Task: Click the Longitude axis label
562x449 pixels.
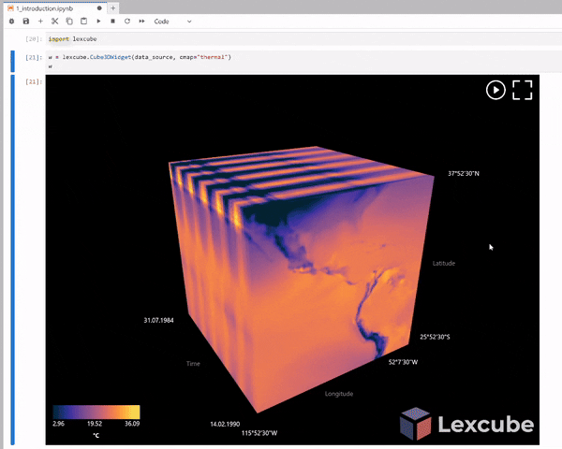Action: coord(339,394)
